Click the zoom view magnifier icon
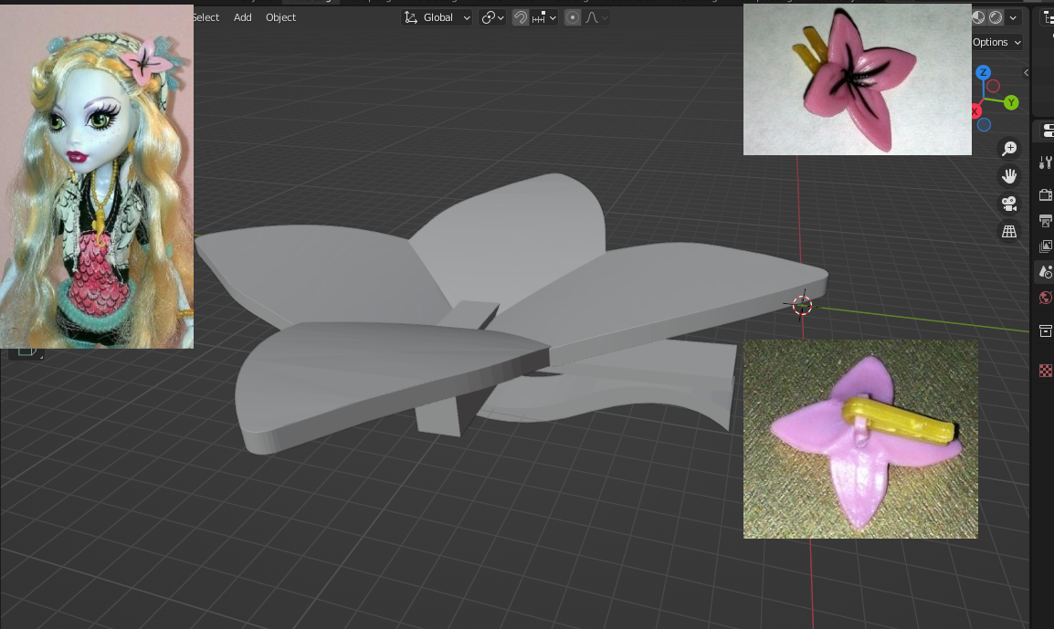 tap(1009, 149)
